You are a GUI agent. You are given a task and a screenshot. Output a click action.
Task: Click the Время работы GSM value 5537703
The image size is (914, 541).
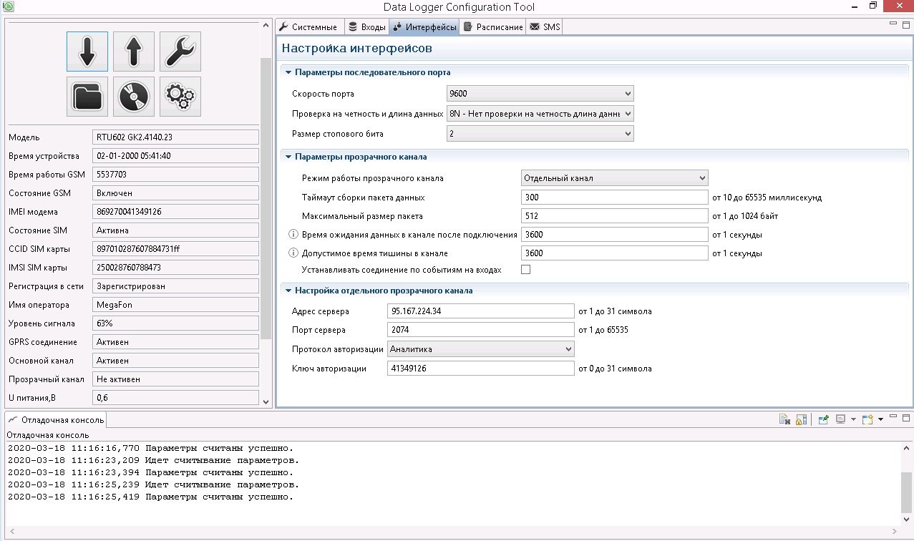pos(175,174)
